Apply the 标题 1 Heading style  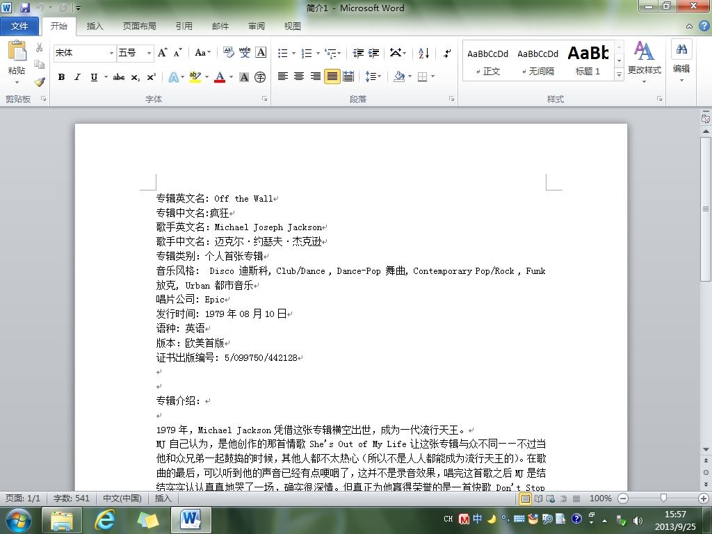click(588, 61)
